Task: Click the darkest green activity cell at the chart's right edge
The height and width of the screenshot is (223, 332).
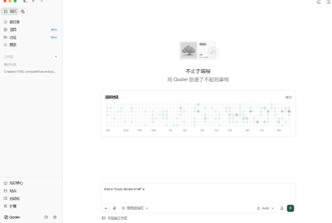Action: tap(289, 112)
